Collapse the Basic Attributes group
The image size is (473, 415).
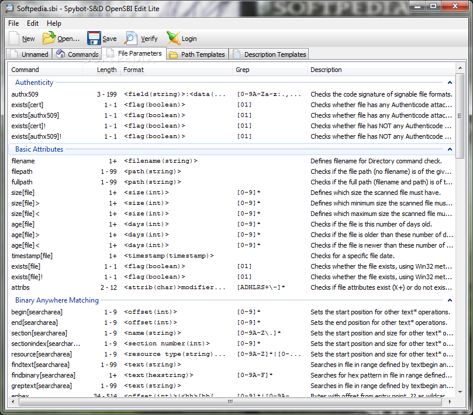(450, 149)
